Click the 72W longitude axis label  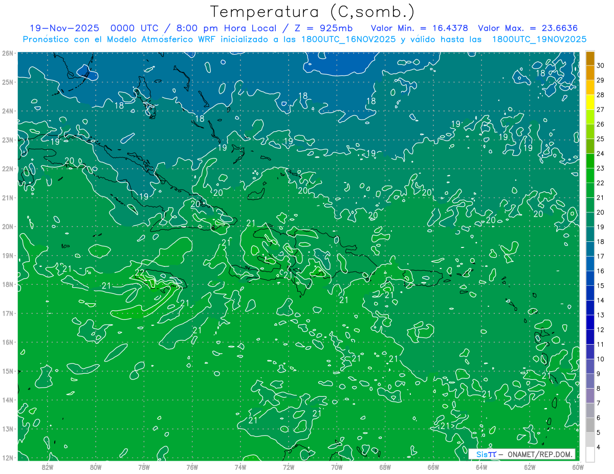(x=289, y=466)
